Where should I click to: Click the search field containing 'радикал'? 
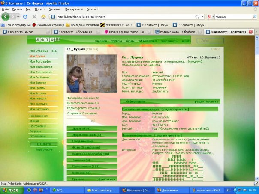[233, 17]
